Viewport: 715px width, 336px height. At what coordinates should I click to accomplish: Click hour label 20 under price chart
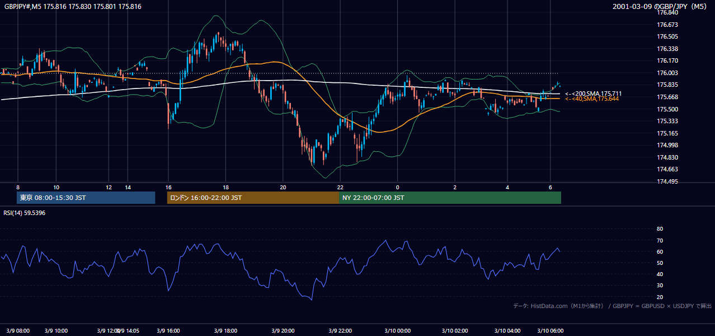point(283,187)
